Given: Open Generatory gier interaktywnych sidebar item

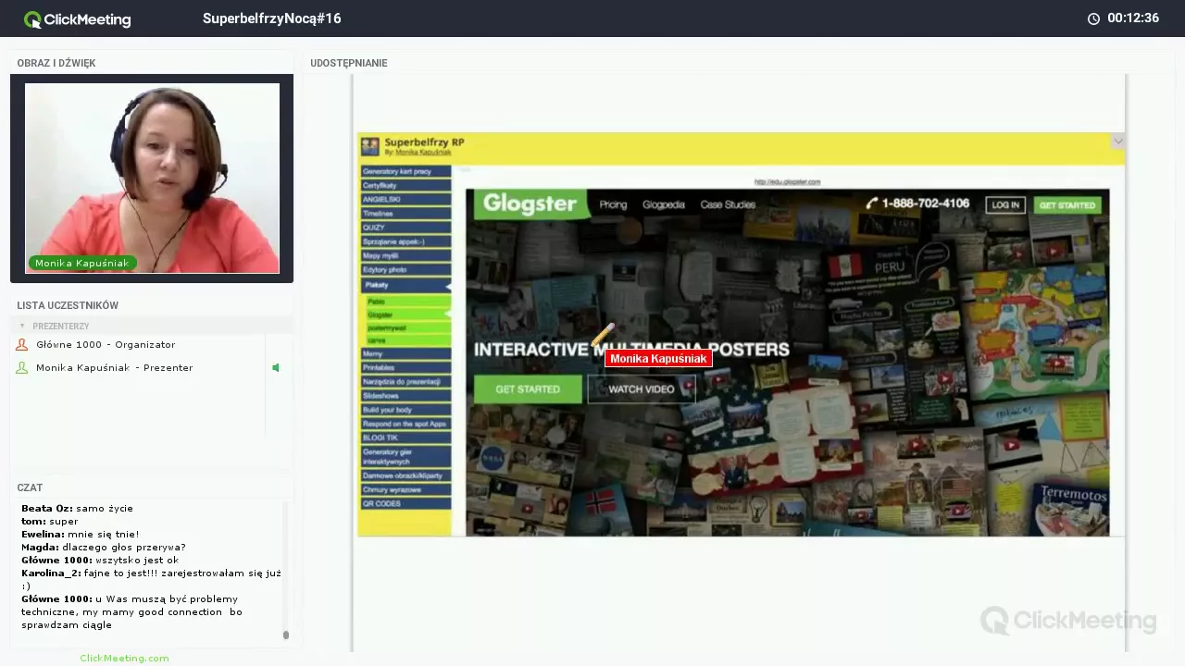Looking at the screenshot, I should [x=406, y=456].
